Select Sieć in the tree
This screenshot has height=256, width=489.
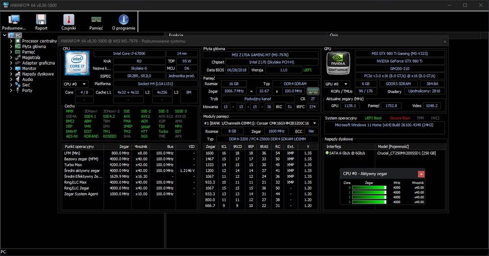tap(26, 85)
